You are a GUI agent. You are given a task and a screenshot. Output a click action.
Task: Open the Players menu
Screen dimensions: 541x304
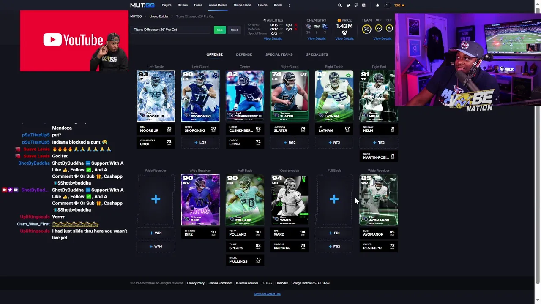click(x=167, y=5)
